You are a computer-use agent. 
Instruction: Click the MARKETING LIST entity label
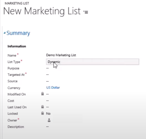click(17, 3)
